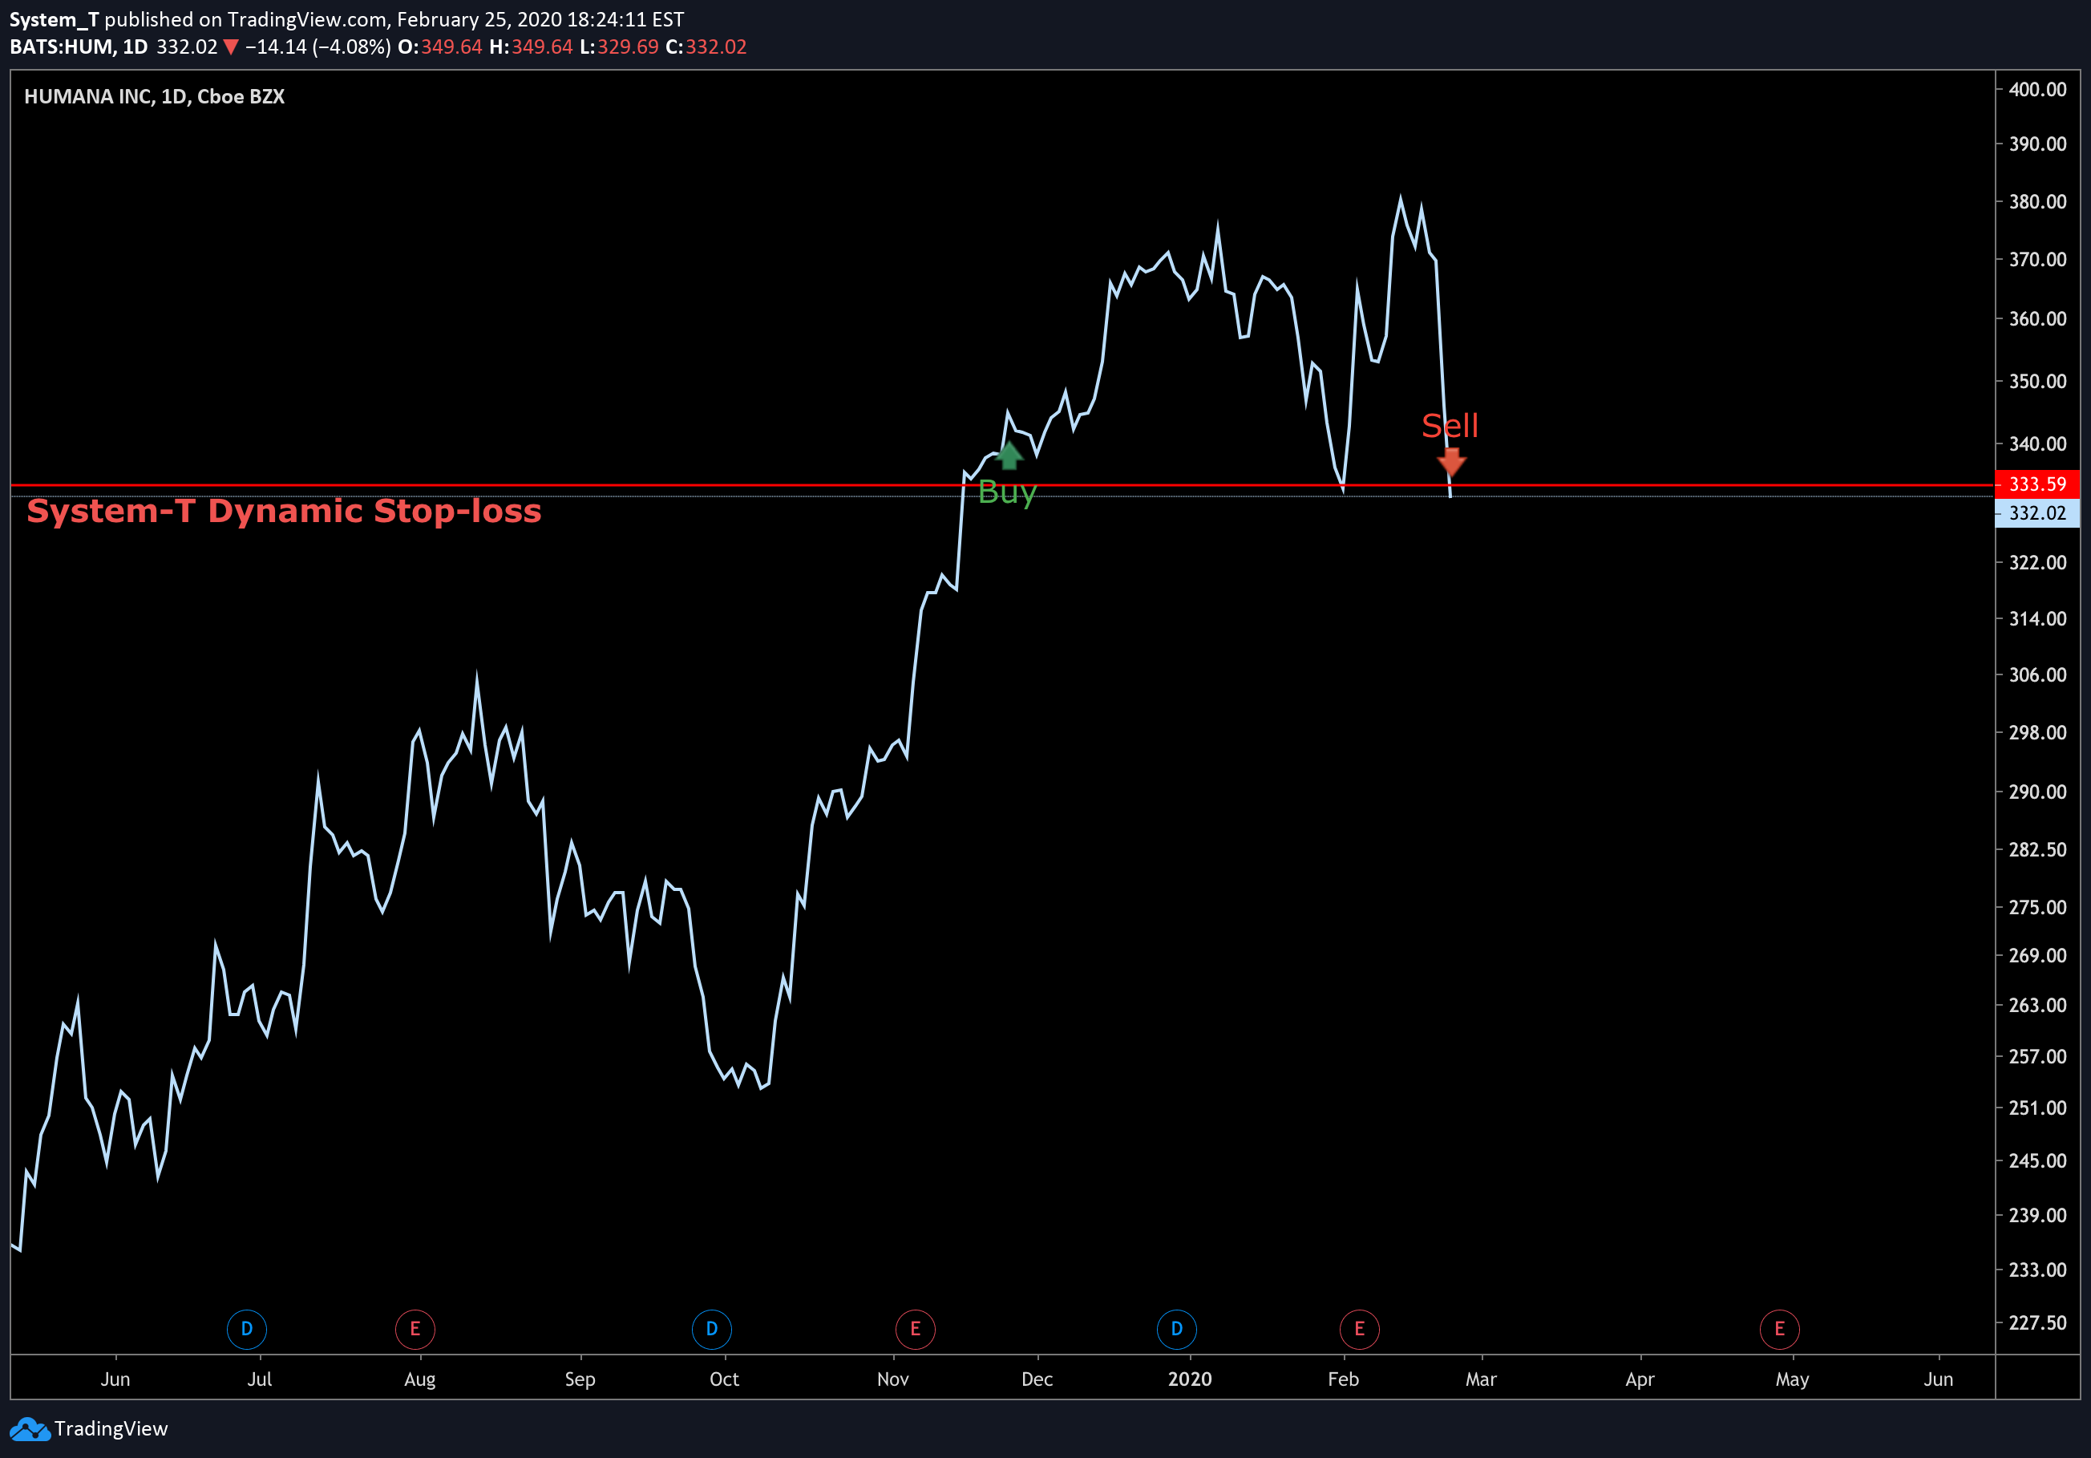
Task: Click the red horizontal stop-loss line
Action: [x=1001, y=485]
